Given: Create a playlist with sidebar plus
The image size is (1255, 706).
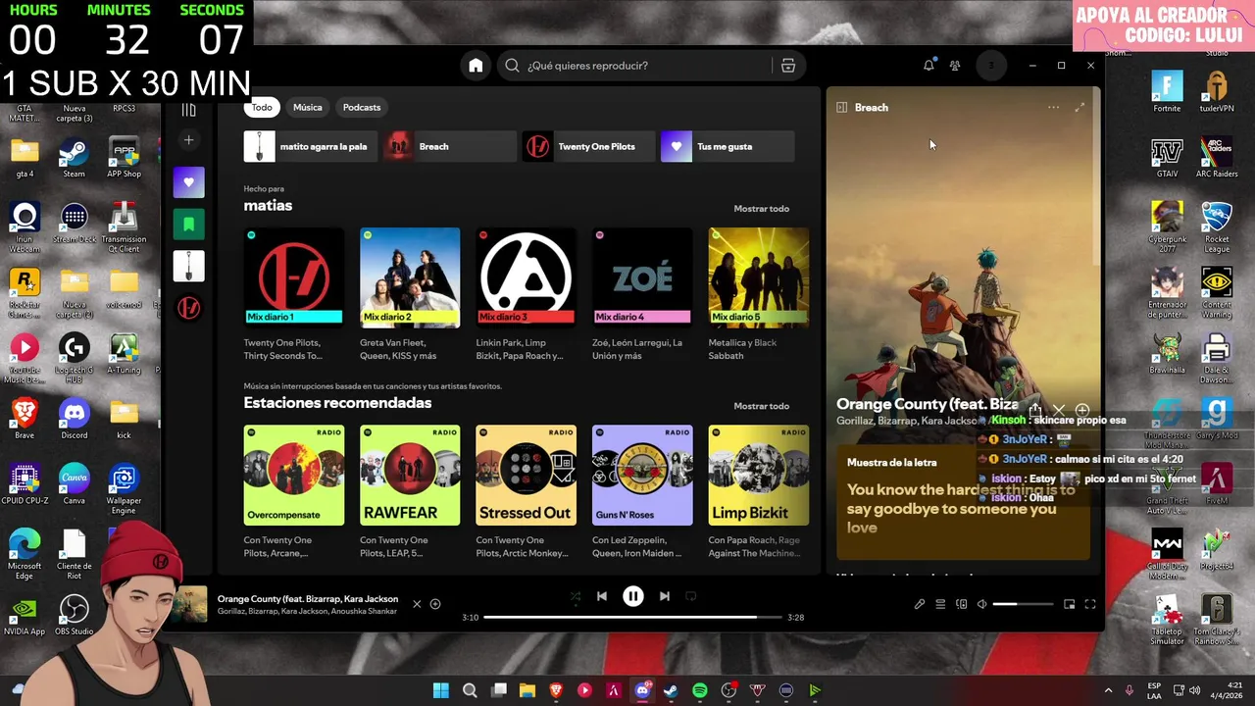Looking at the screenshot, I should pyautogui.click(x=189, y=140).
